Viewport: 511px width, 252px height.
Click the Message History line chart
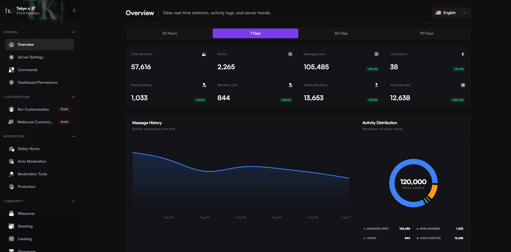pyautogui.click(x=241, y=179)
